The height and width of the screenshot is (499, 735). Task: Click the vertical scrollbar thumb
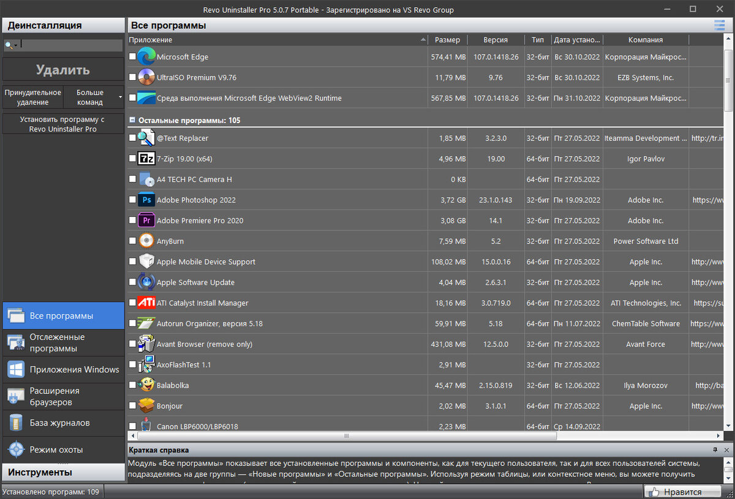pyautogui.click(x=728, y=81)
